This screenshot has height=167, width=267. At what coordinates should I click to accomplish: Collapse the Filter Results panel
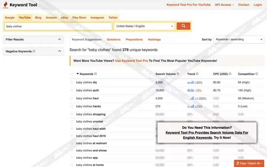click(x=59, y=39)
